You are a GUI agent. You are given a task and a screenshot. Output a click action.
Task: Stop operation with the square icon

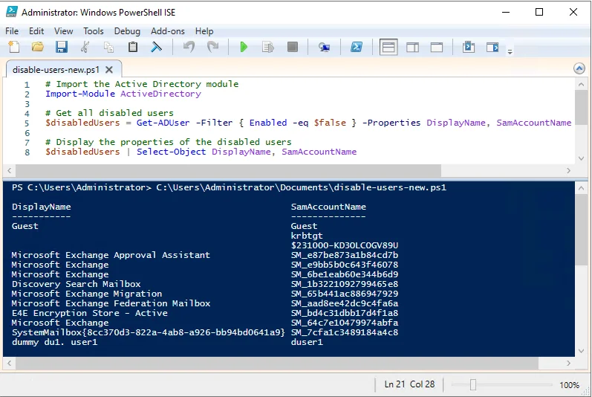tap(292, 48)
